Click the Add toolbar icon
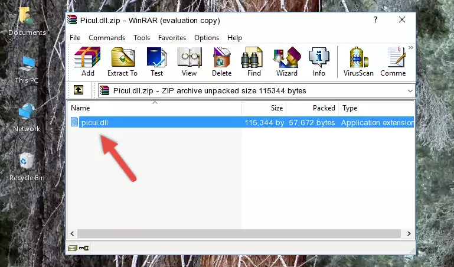Screen dimensions: 454x267 pos(87,61)
